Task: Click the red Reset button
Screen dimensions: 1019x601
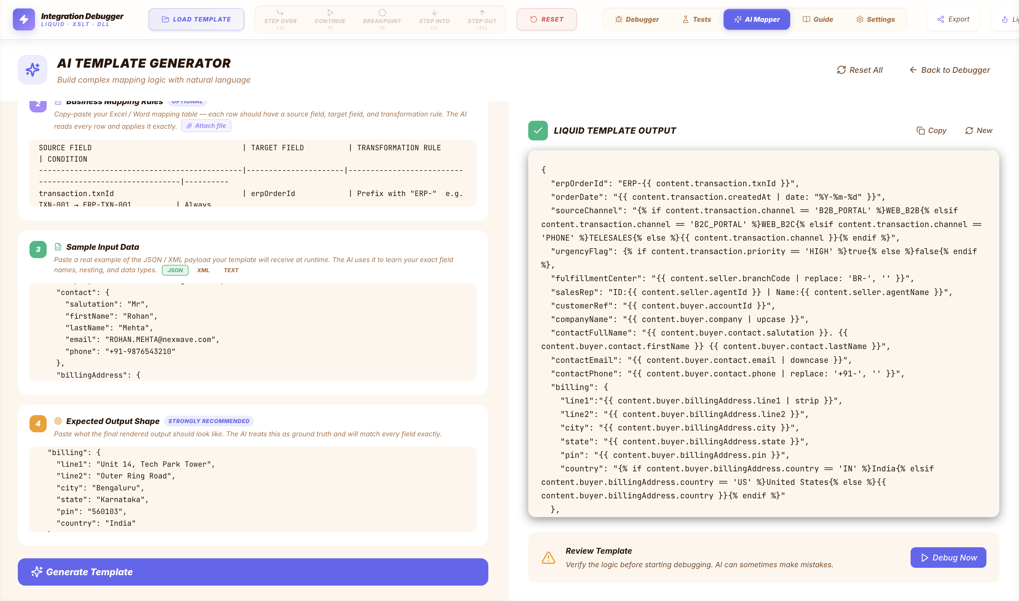Action: click(x=546, y=19)
